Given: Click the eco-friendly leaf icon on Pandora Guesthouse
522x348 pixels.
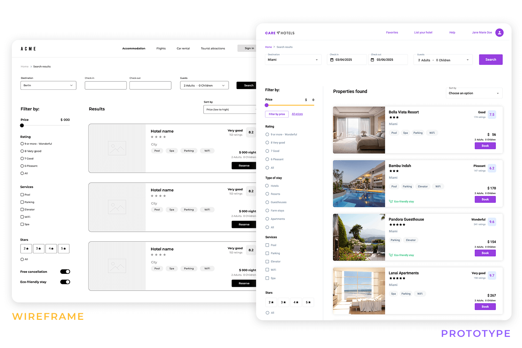Looking at the screenshot, I should (391, 255).
